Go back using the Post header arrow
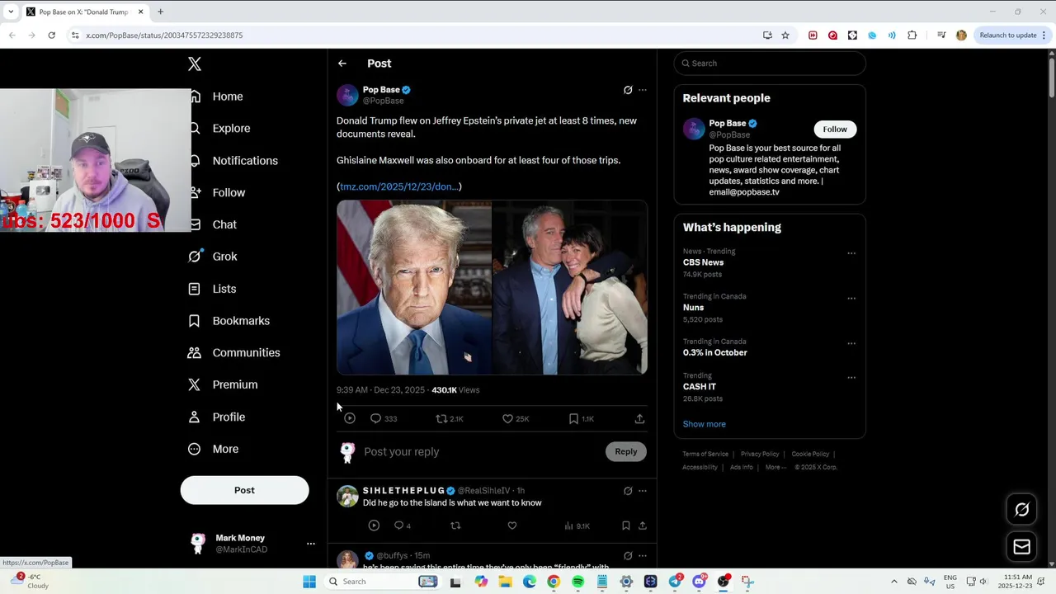The width and height of the screenshot is (1056, 594). 342,64
